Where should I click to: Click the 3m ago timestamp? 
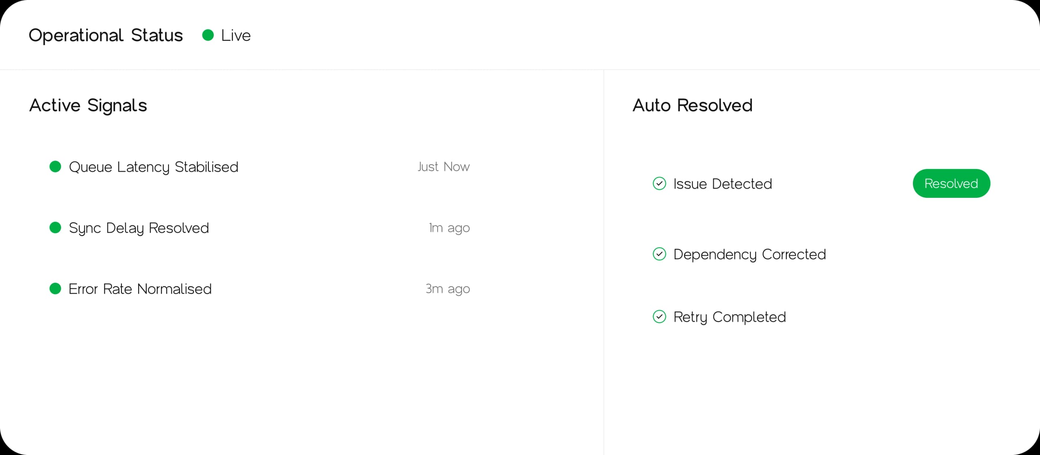[x=448, y=289]
